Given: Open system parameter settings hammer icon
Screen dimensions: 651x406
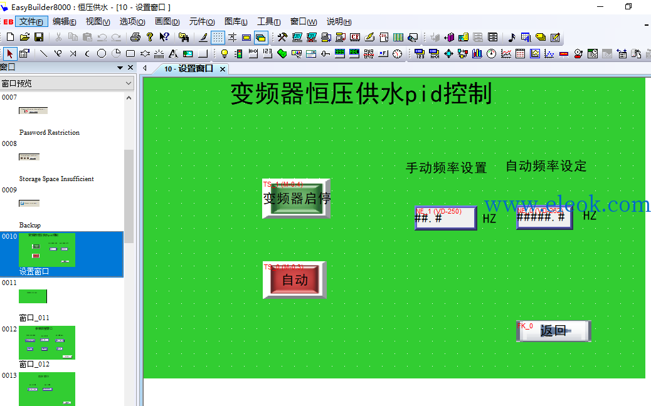Looking at the screenshot, I should tap(282, 38).
